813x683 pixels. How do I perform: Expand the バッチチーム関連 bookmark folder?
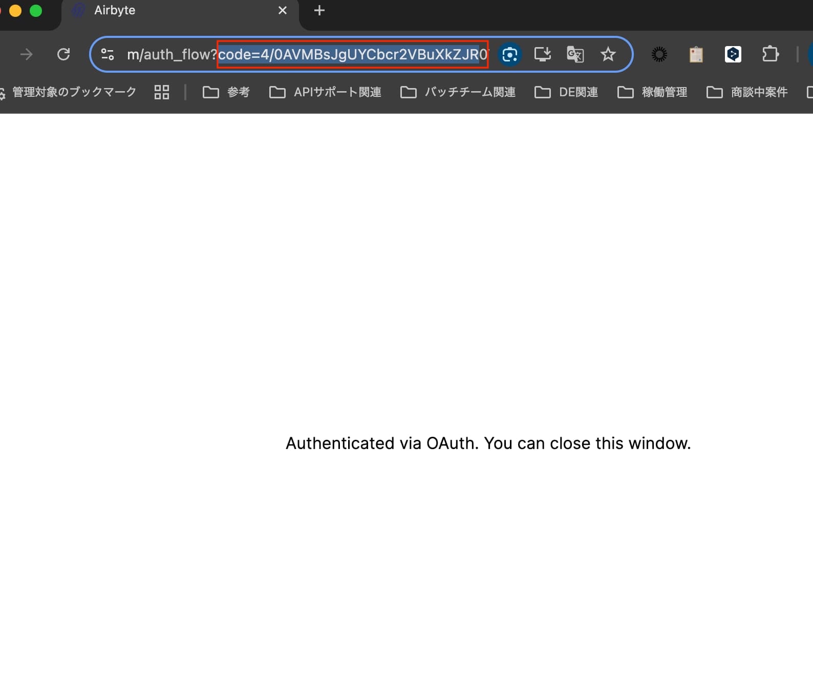(458, 92)
